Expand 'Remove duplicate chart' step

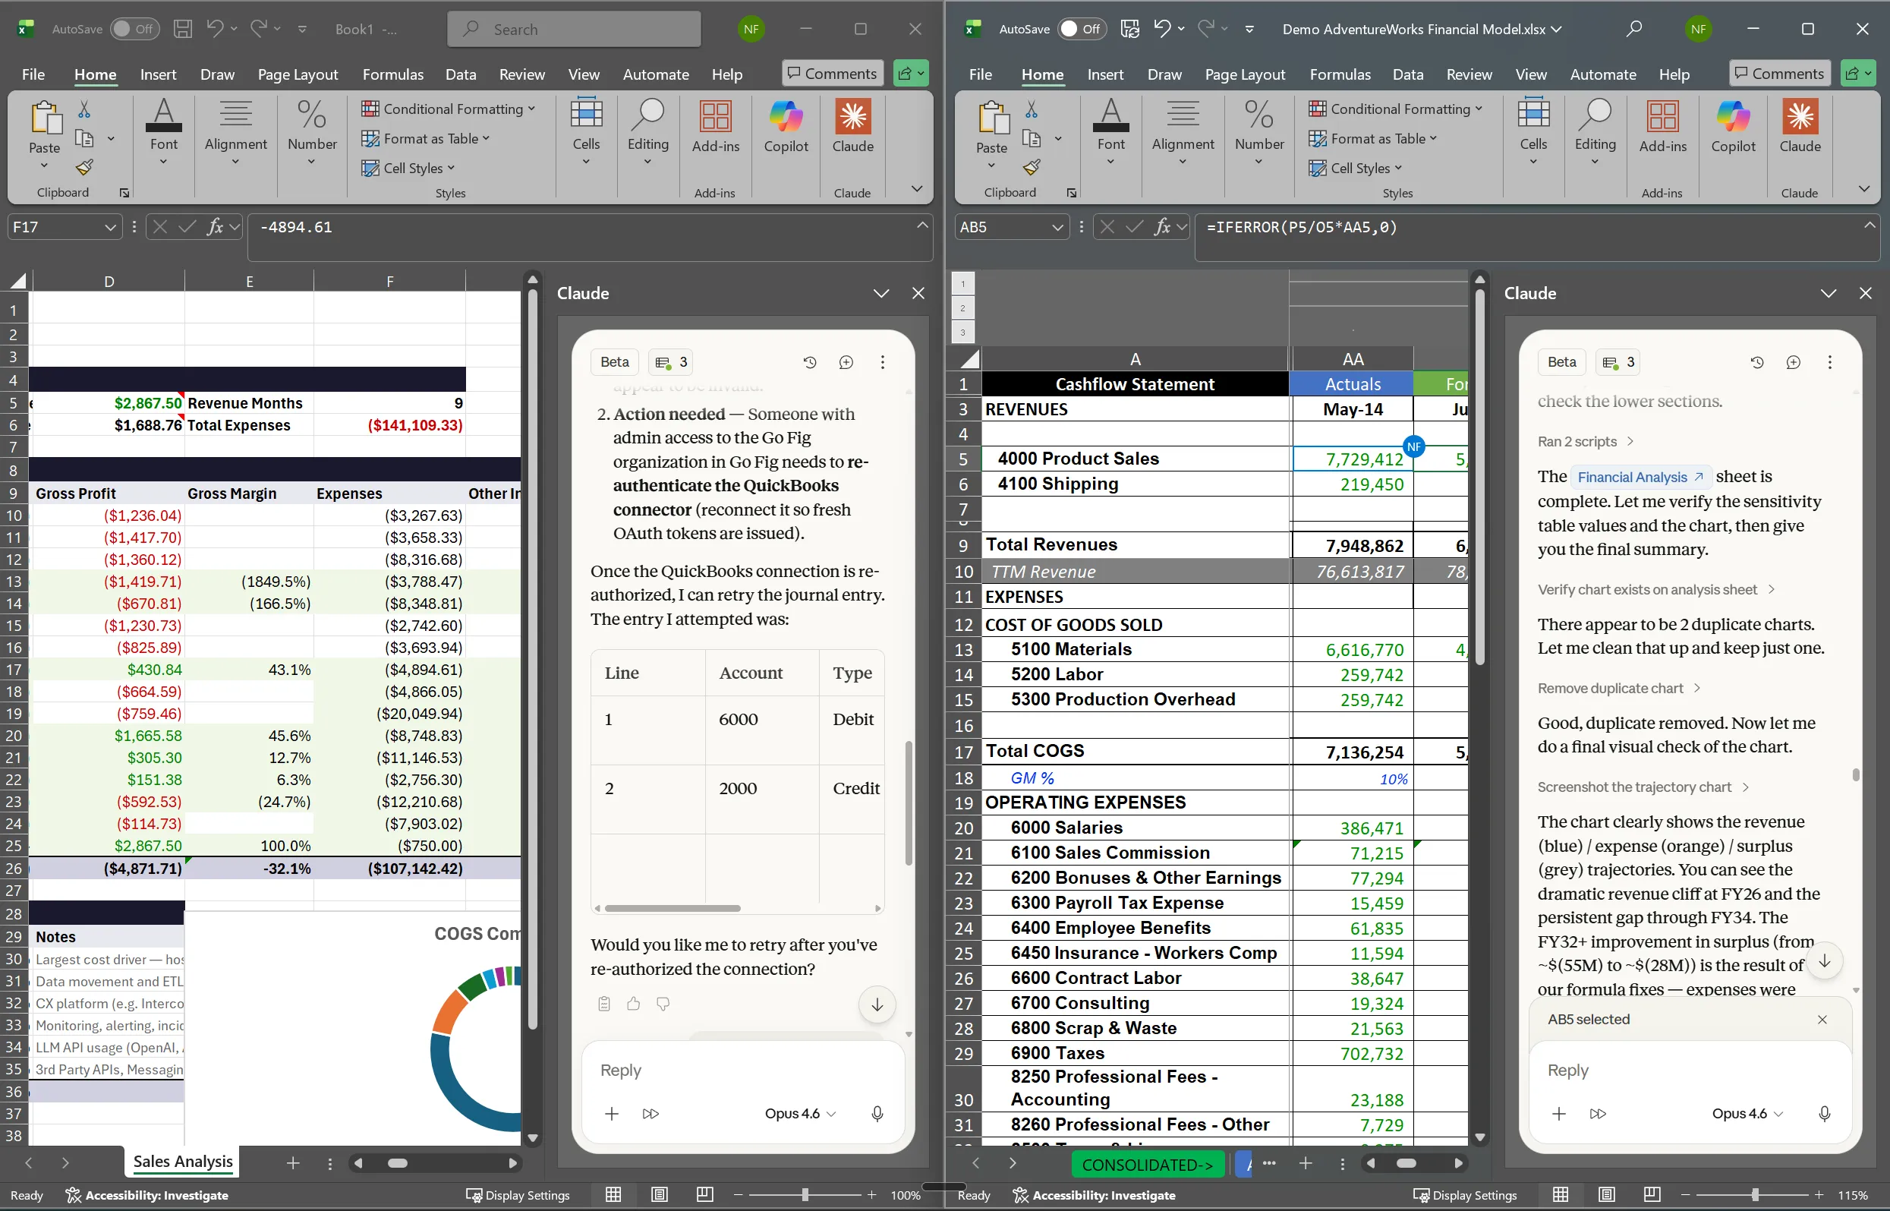coord(1619,688)
